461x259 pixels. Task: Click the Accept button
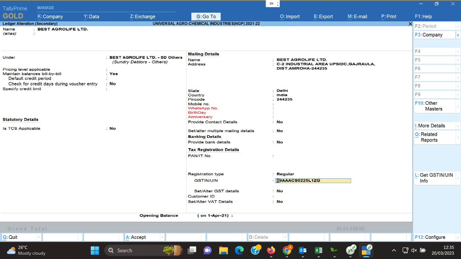click(136, 237)
